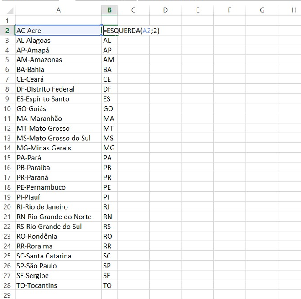Select column C header
Image resolution: width=301 pixels, height=299 pixels.
point(133,10)
